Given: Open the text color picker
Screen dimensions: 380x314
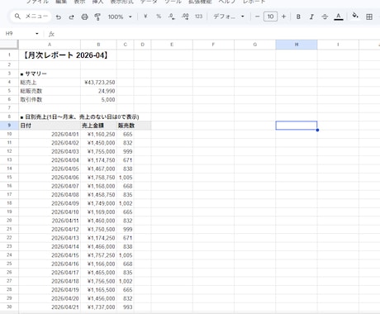Looking at the screenshot, I should pyautogui.click(x=339, y=17).
